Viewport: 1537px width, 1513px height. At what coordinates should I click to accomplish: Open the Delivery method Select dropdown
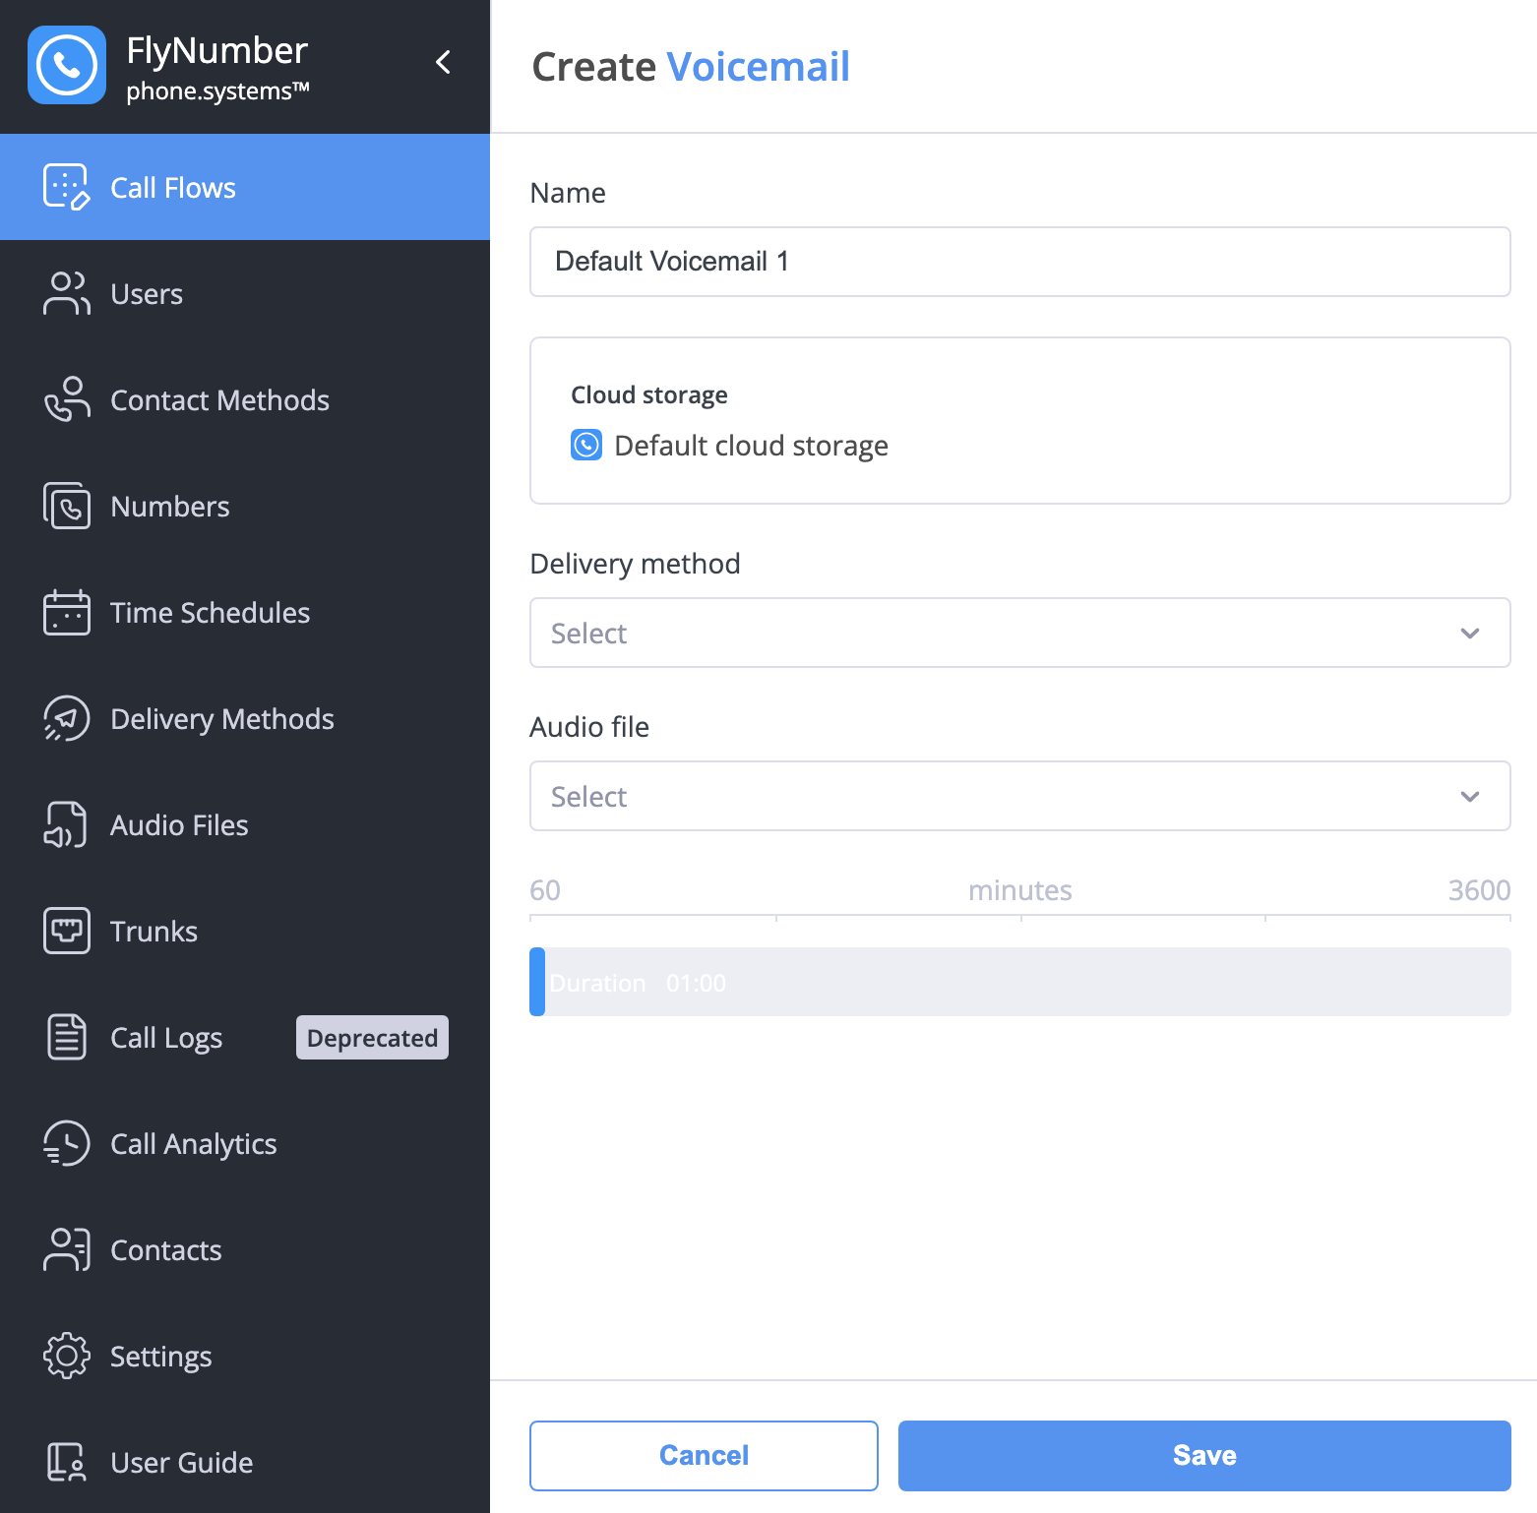tap(1020, 633)
